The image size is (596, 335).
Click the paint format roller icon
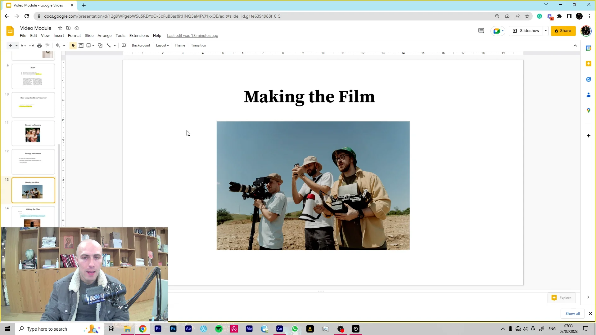tap(47, 46)
